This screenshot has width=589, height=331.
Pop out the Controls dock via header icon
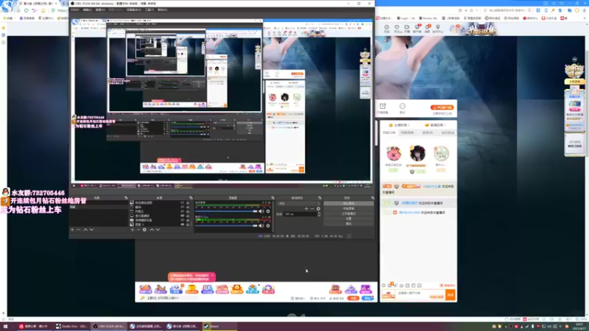tap(373, 198)
